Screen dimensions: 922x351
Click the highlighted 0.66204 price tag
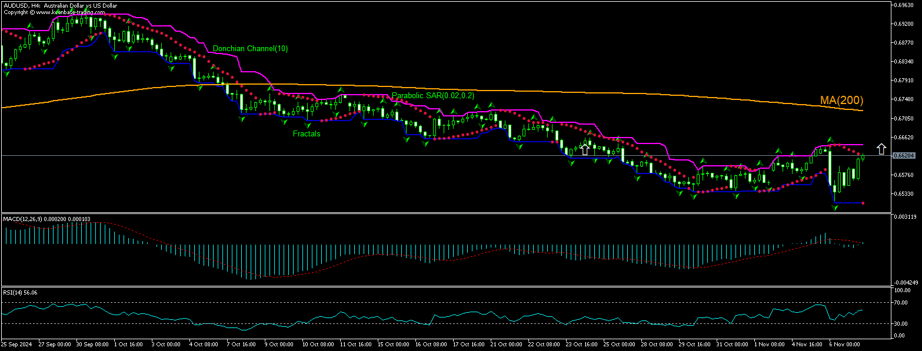tap(906, 156)
